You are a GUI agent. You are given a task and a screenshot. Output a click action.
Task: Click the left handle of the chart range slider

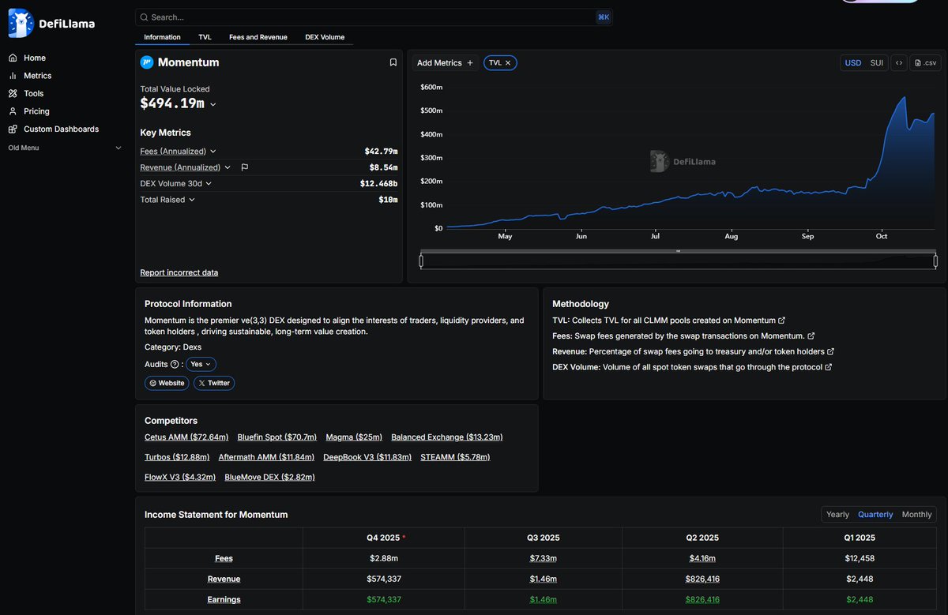click(x=421, y=261)
